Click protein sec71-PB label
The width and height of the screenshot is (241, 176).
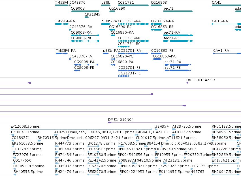click(172, 68)
